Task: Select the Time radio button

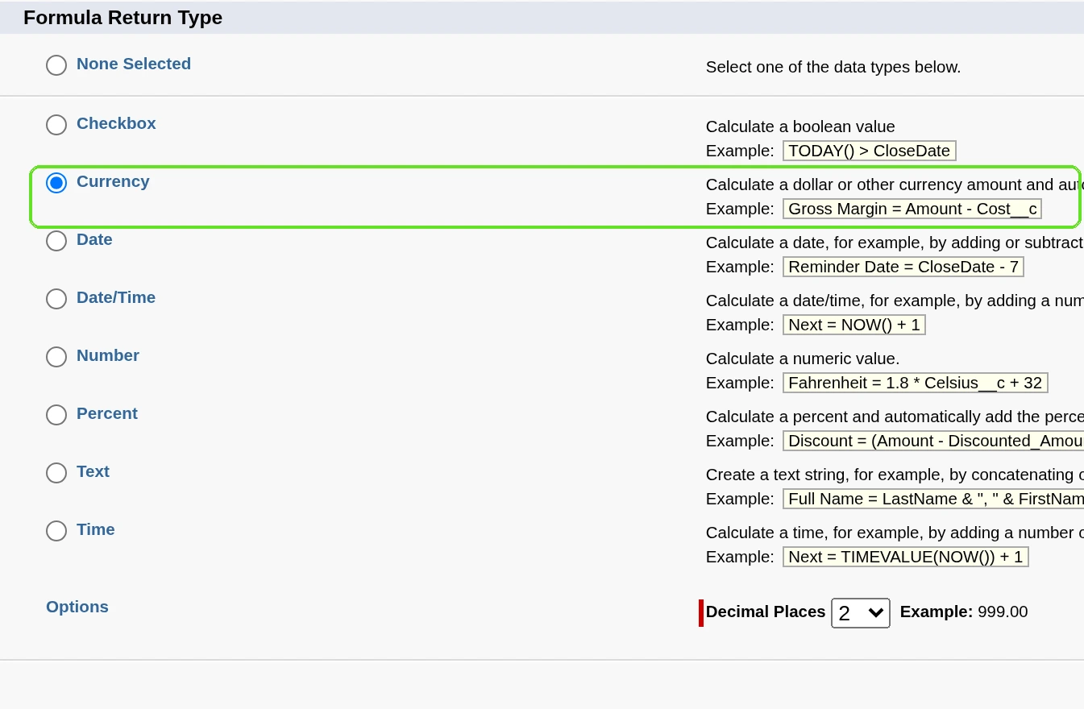Action: pos(56,531)
